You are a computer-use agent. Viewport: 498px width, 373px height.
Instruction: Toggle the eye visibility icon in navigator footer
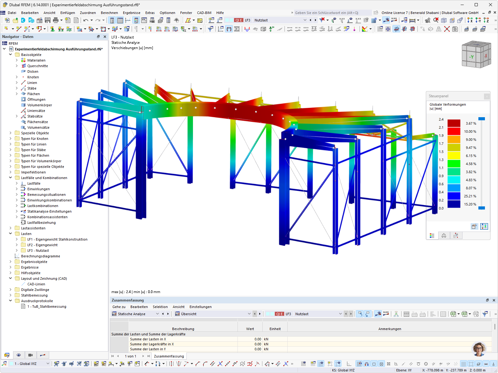coord(19,355)
